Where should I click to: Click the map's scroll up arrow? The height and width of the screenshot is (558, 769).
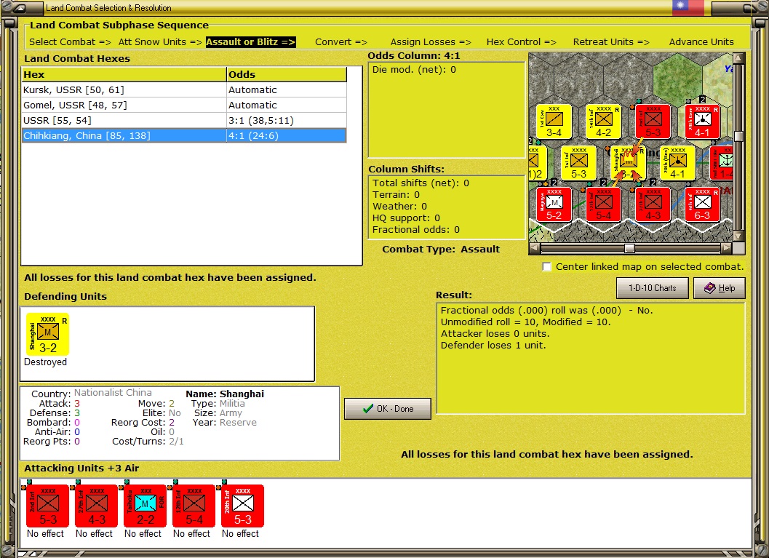coord(738,58)
